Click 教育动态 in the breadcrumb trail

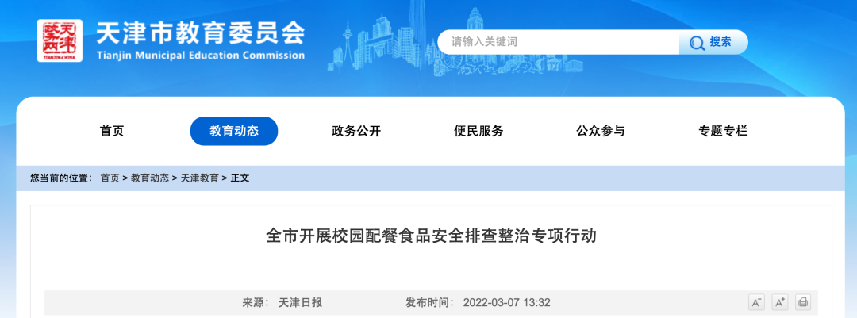pyautogui.click(x=150, y=178)
